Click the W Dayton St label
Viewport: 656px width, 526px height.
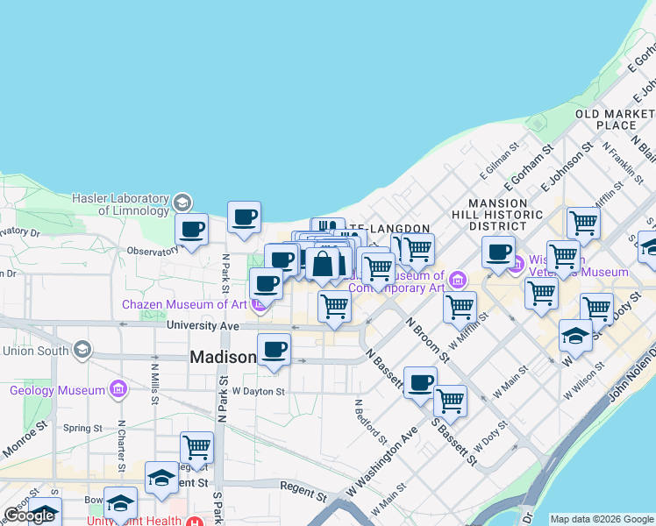click(x=259, y=391)
